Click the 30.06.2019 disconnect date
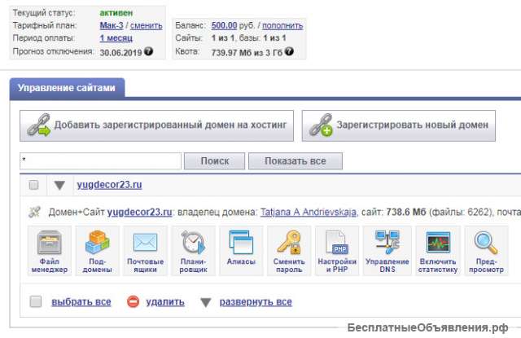 121,52
